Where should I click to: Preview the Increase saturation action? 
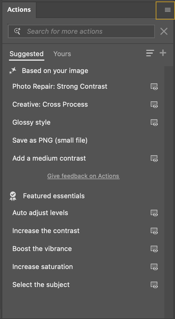[x=154, y=267]
